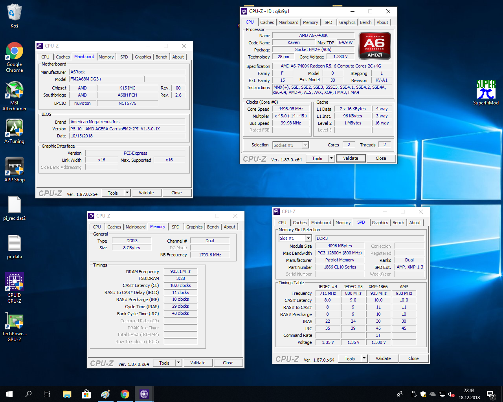Open A-Tuning desktop shortcut

coord(14,131)
